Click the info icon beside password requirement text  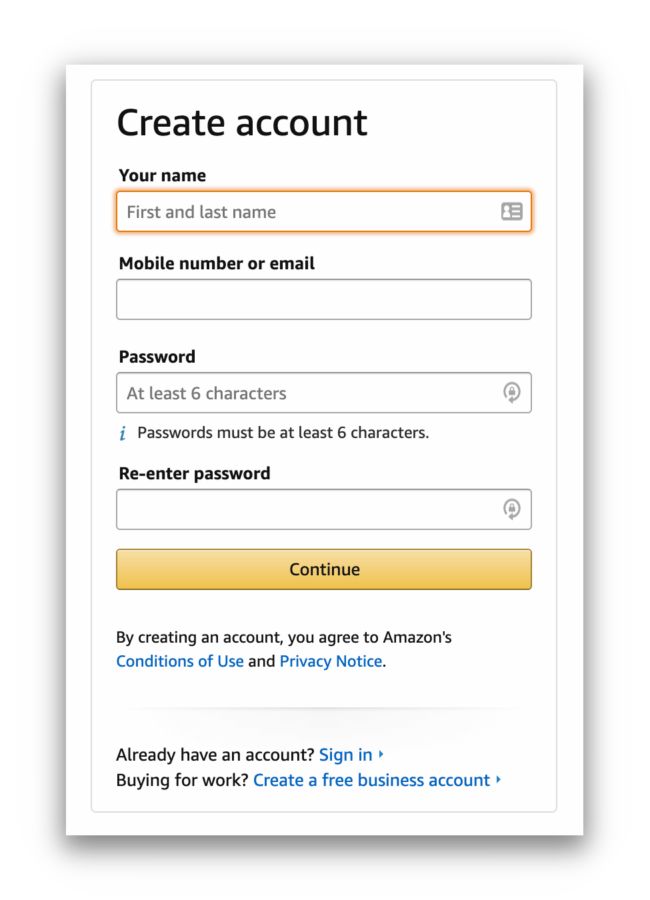[122, 433]
